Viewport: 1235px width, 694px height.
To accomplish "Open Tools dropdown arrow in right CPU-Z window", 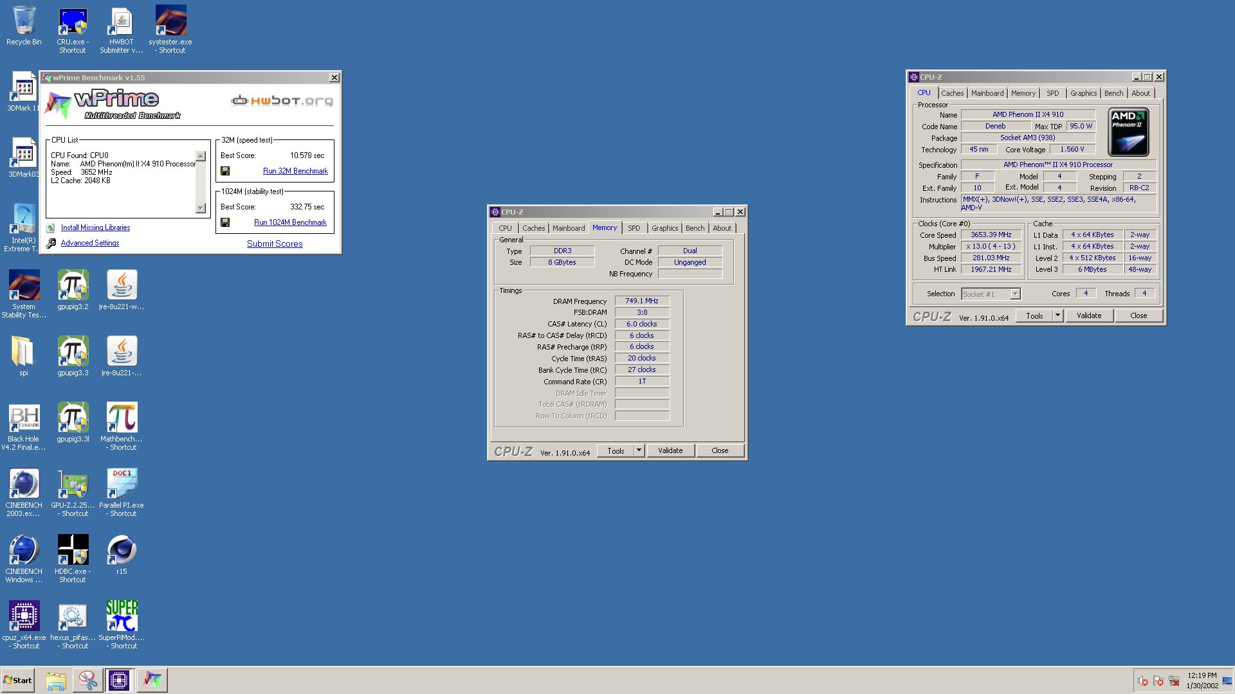I will click(1057, 316).
